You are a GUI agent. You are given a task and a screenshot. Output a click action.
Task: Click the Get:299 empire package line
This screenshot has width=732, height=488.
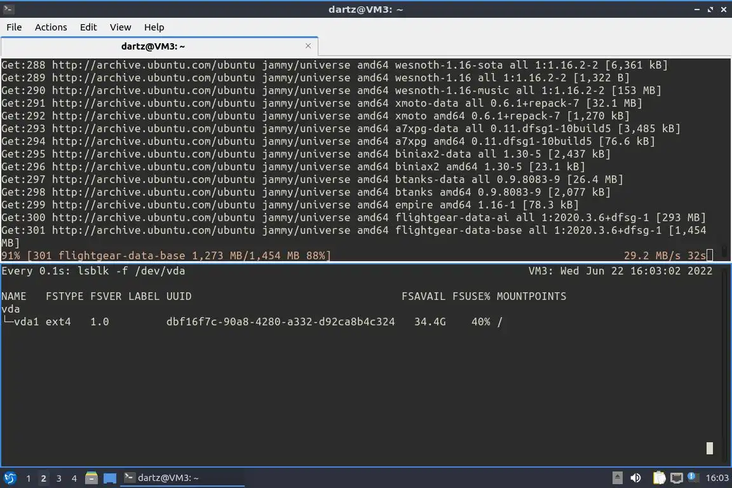click(x=290, y=205)
